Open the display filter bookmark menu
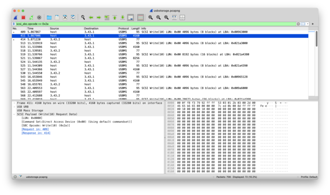The height and width of the screenshot is (195, 330). (x=14, y=24)
